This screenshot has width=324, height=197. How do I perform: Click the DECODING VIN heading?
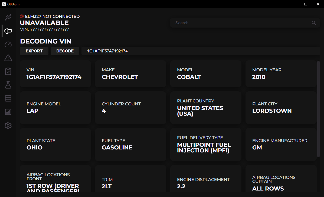tap(46, 41)
